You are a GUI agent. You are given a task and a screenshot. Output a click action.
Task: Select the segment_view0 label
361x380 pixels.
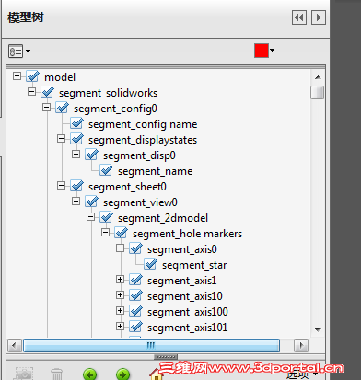[140, 202]
